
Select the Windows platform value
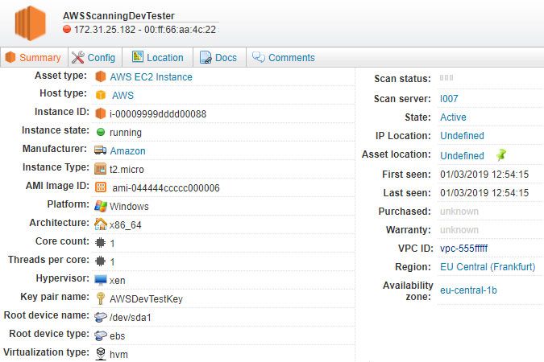click(x=129, y=207)
